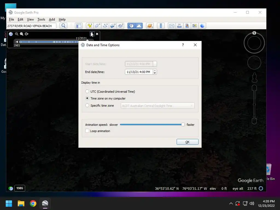The height and width of the screenshot is (210, 280).
Task: Click the Email envelope icon
Action: [x=172, y=26]
